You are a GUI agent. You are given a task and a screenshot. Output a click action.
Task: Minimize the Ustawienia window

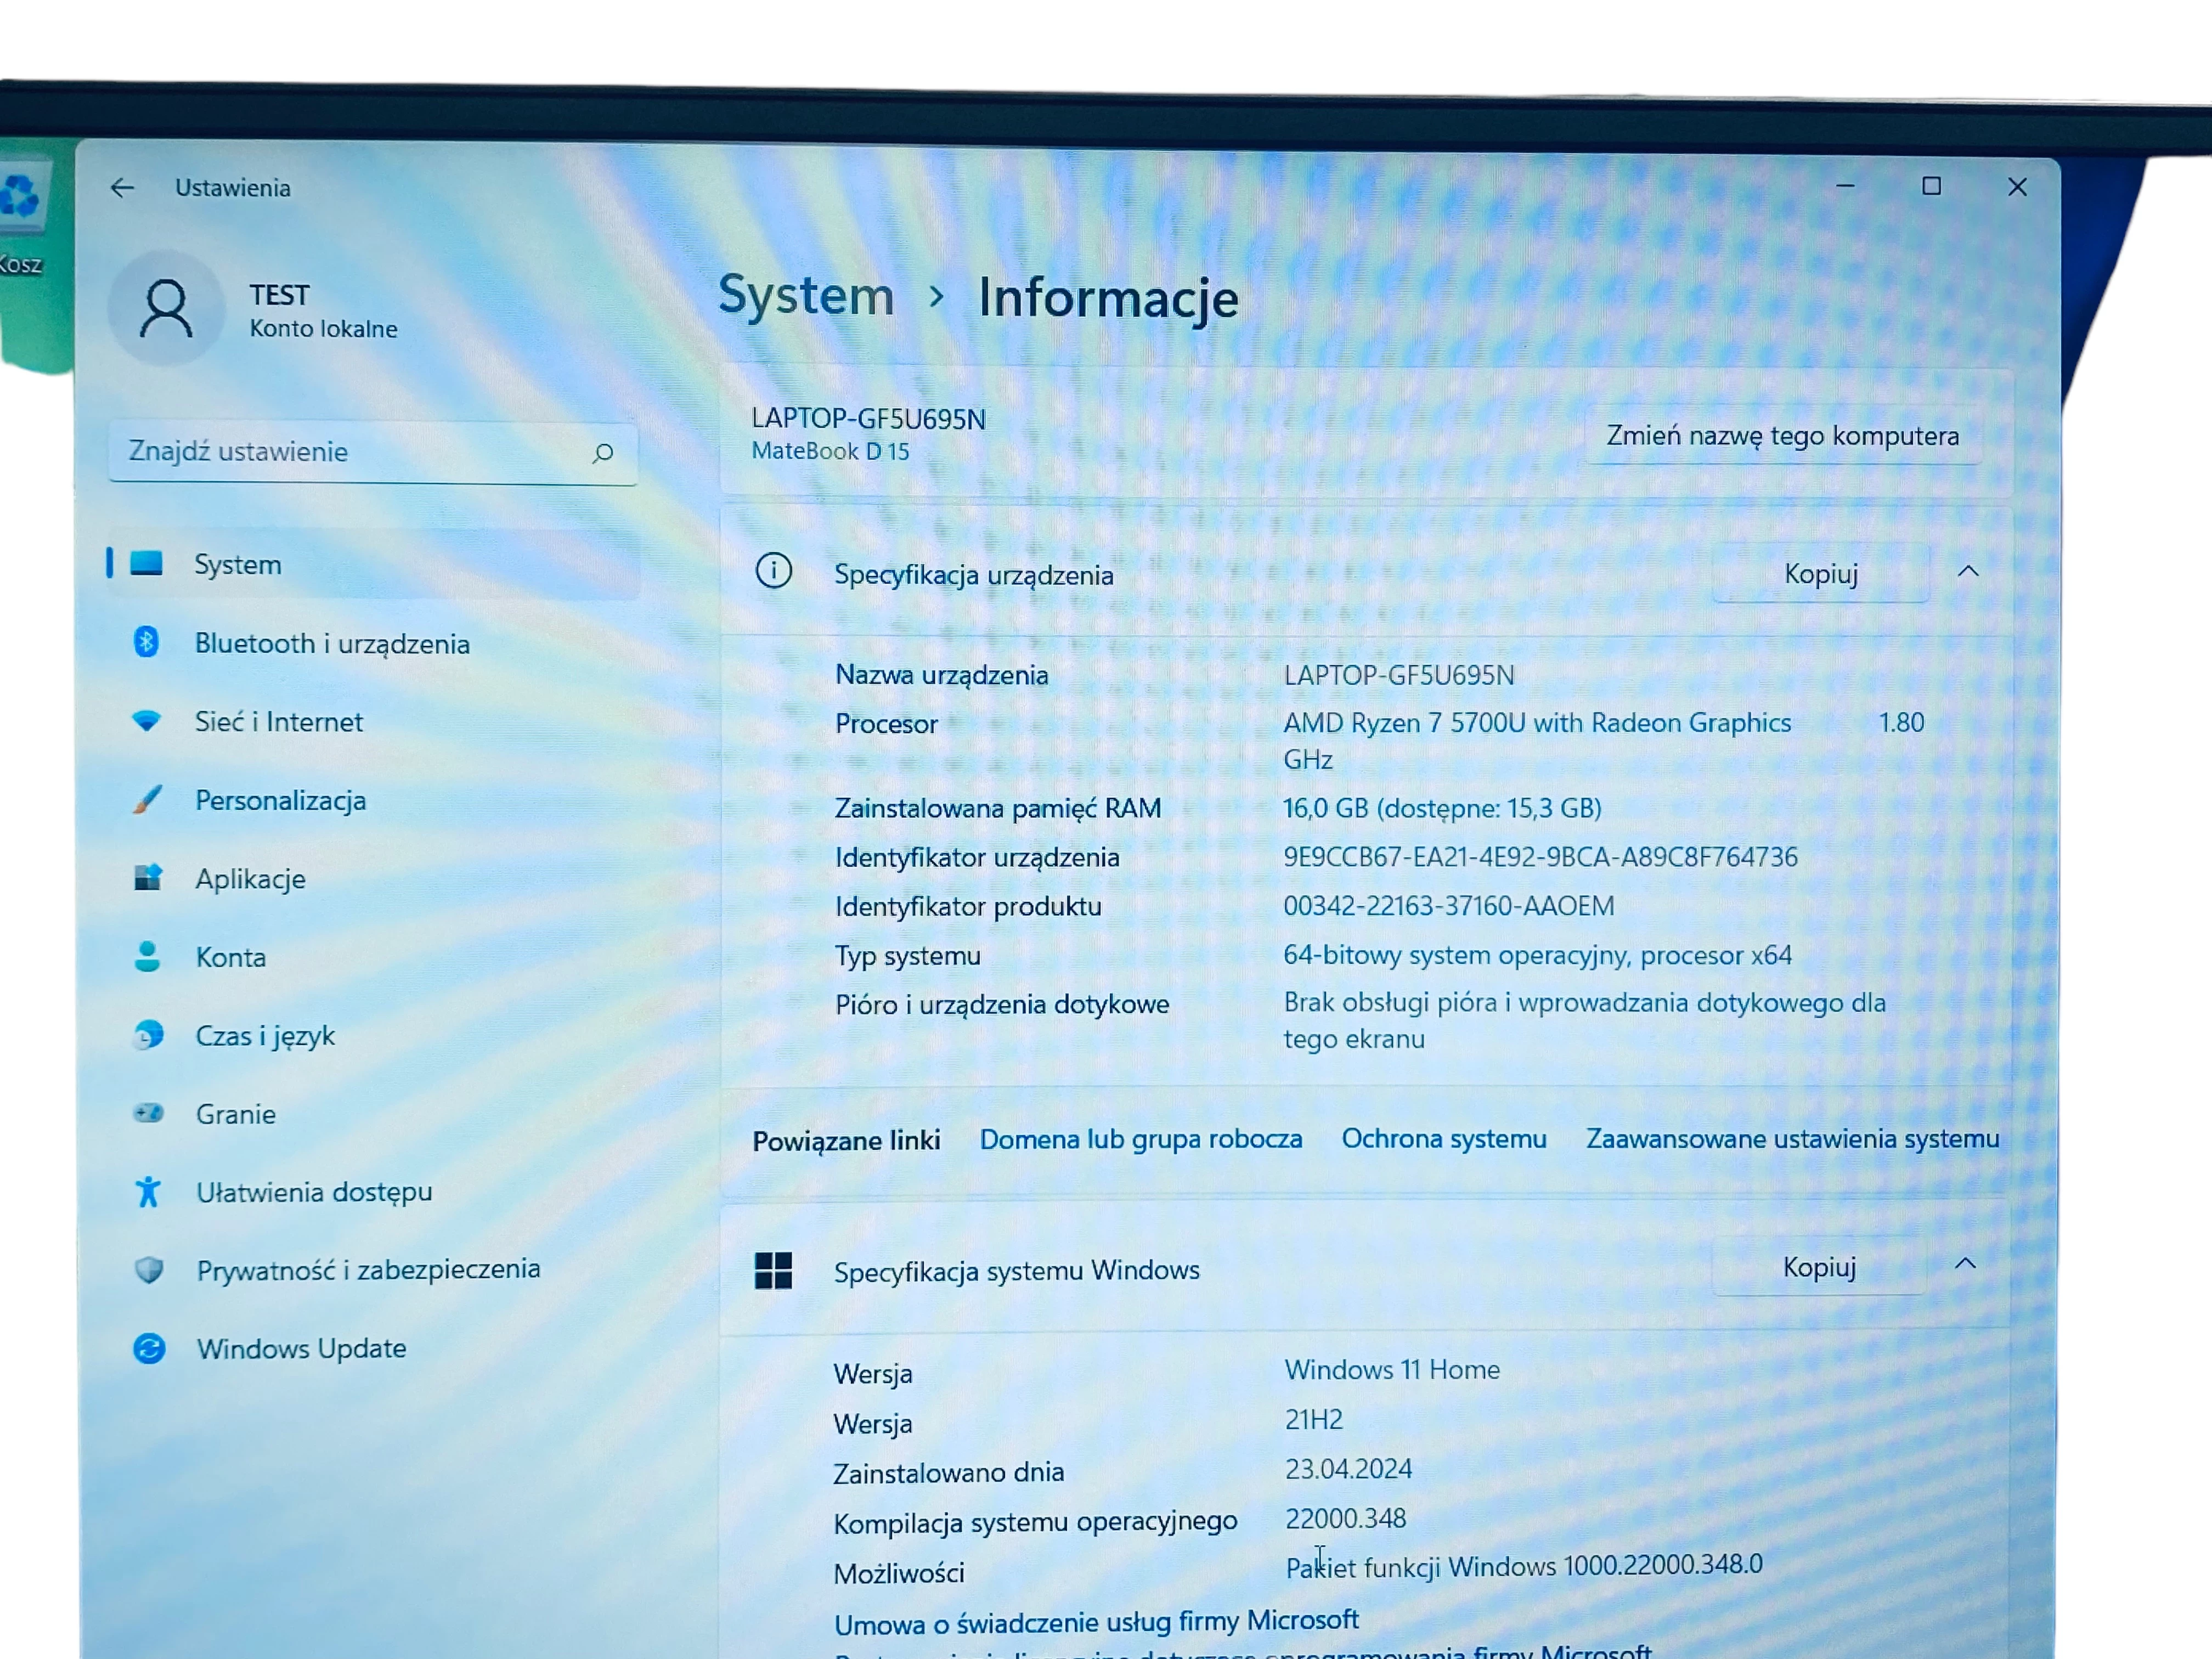click(1845, 186)
